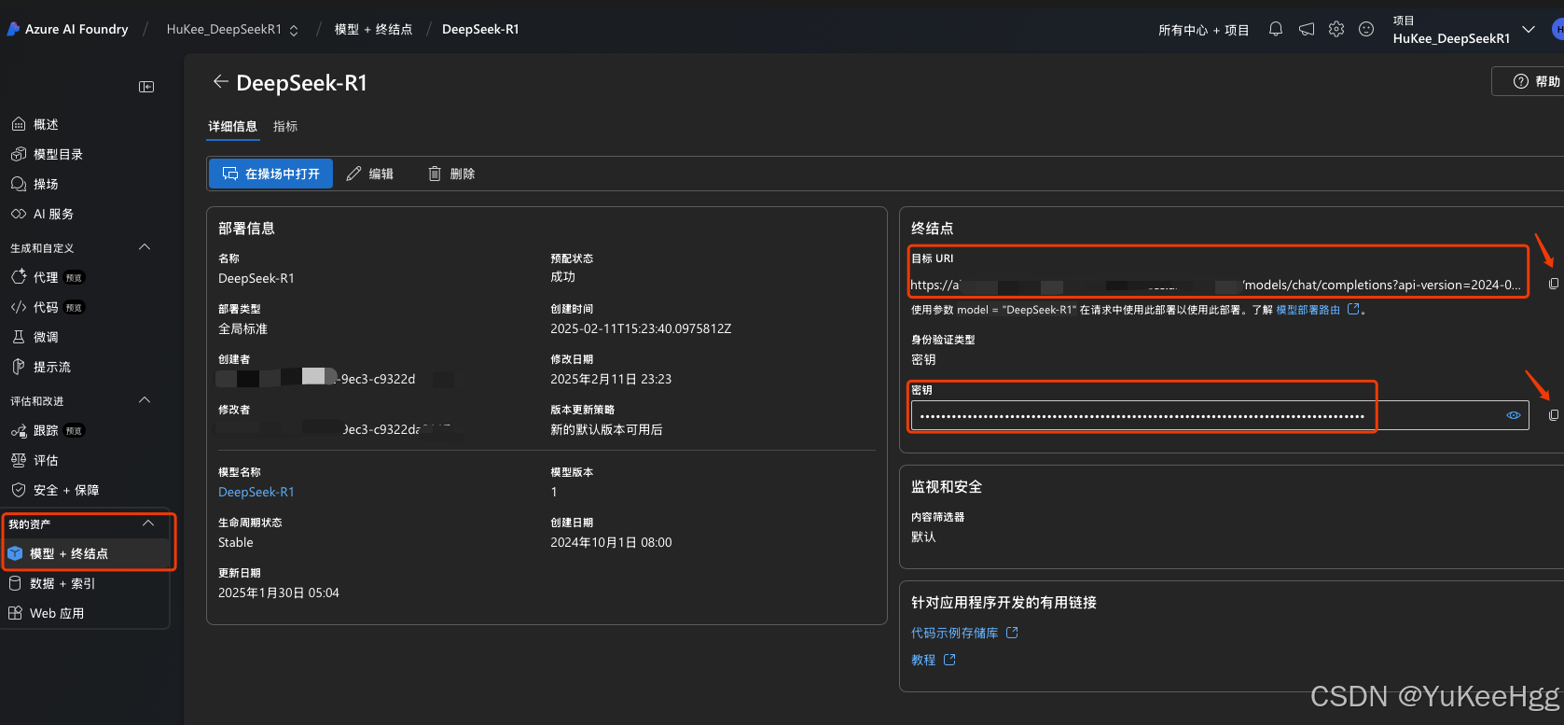Open the 跟踪 tracing item

coord(47,430)
